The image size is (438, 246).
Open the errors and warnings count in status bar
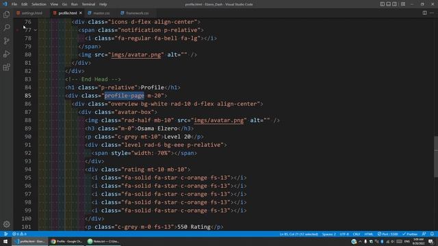tap(19, 234)
